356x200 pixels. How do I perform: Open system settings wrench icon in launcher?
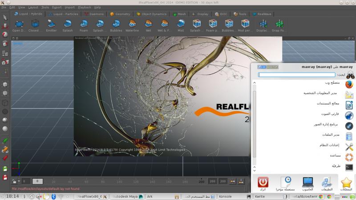click(x=349, y=147)
